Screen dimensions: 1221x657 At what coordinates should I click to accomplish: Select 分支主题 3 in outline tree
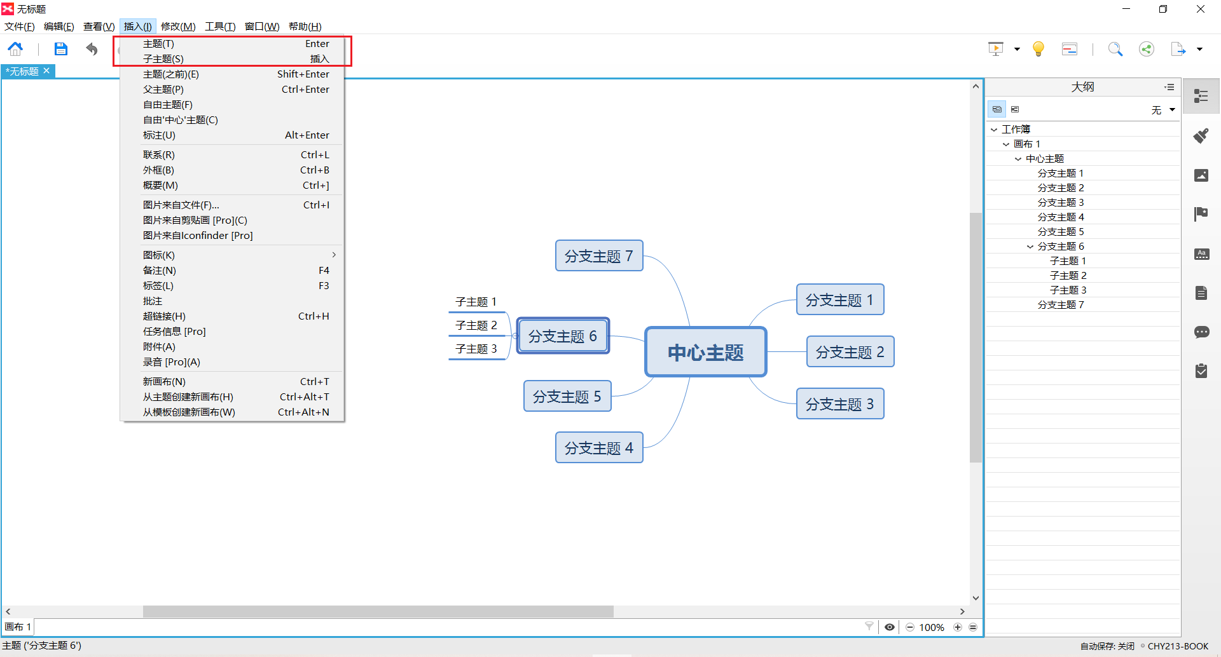tap(1061, 203)
